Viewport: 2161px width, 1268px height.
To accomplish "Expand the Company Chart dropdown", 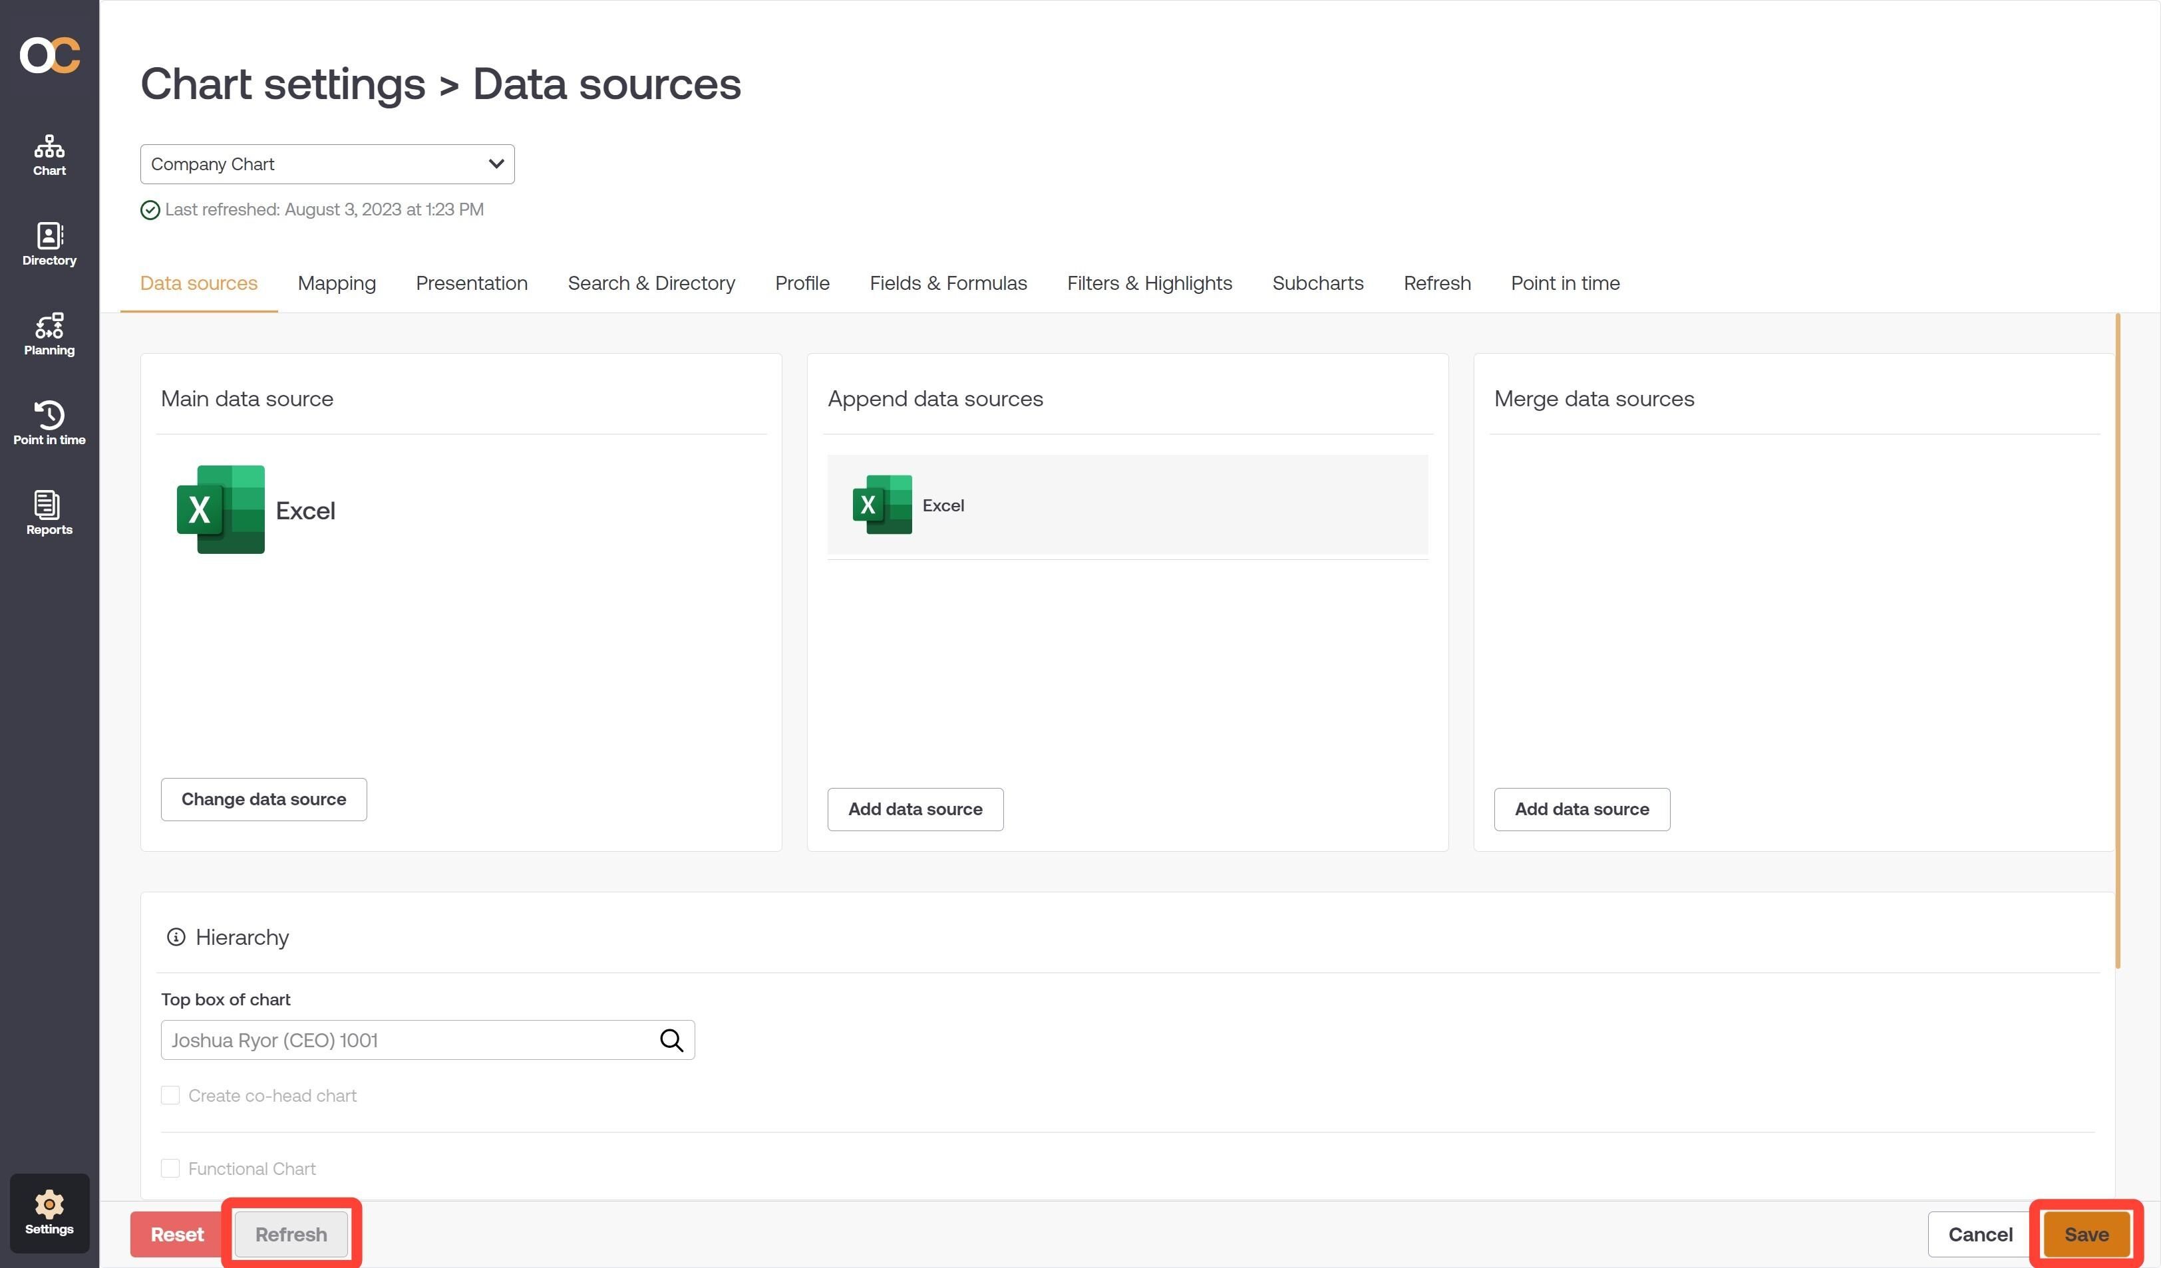I will click(327, 164).
